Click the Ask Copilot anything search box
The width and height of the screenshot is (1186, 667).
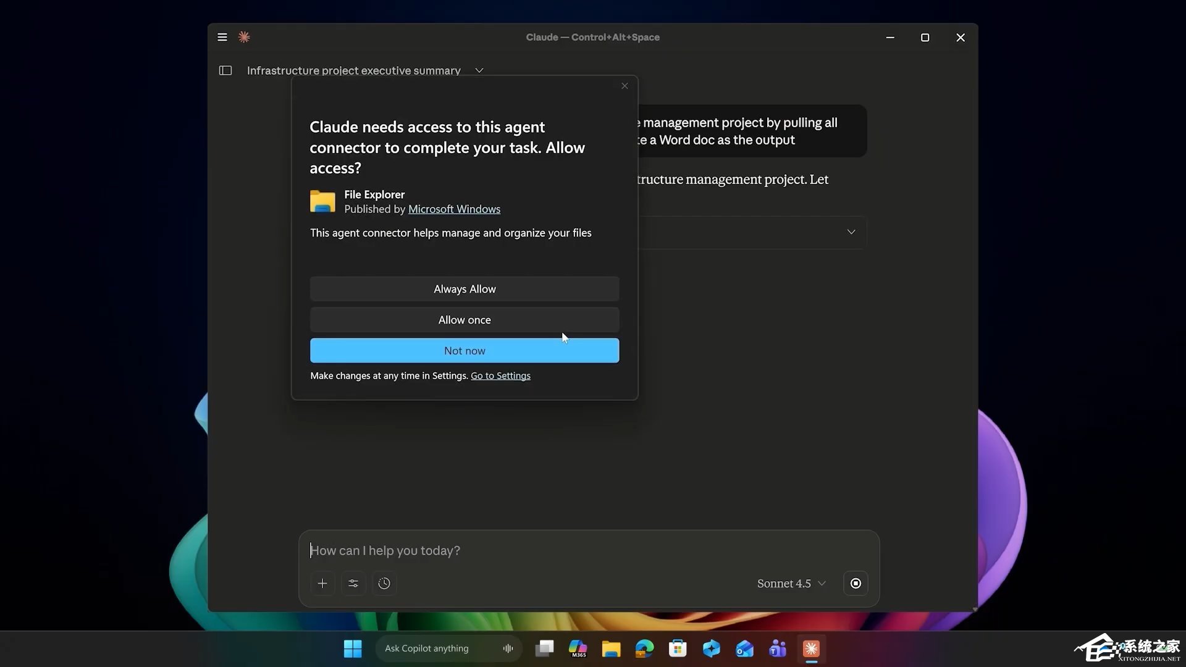coord(449,648)
